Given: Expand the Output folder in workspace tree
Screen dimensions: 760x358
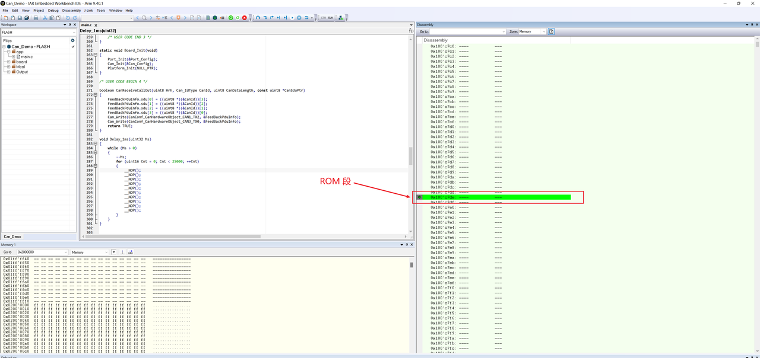Looking at the screenshot, I should [x=9, y=72].
